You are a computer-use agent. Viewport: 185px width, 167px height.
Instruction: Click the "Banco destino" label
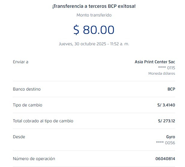[27, 89]
